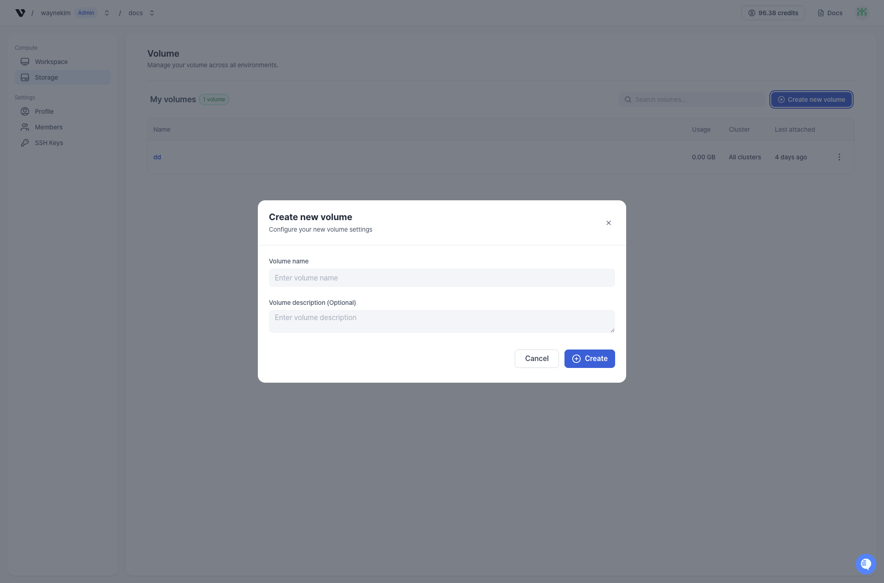Click the search magnifier in Search volumes field
Image resolution: width=884 pixels, height=583 pixels.
click(x=628, y=99)
